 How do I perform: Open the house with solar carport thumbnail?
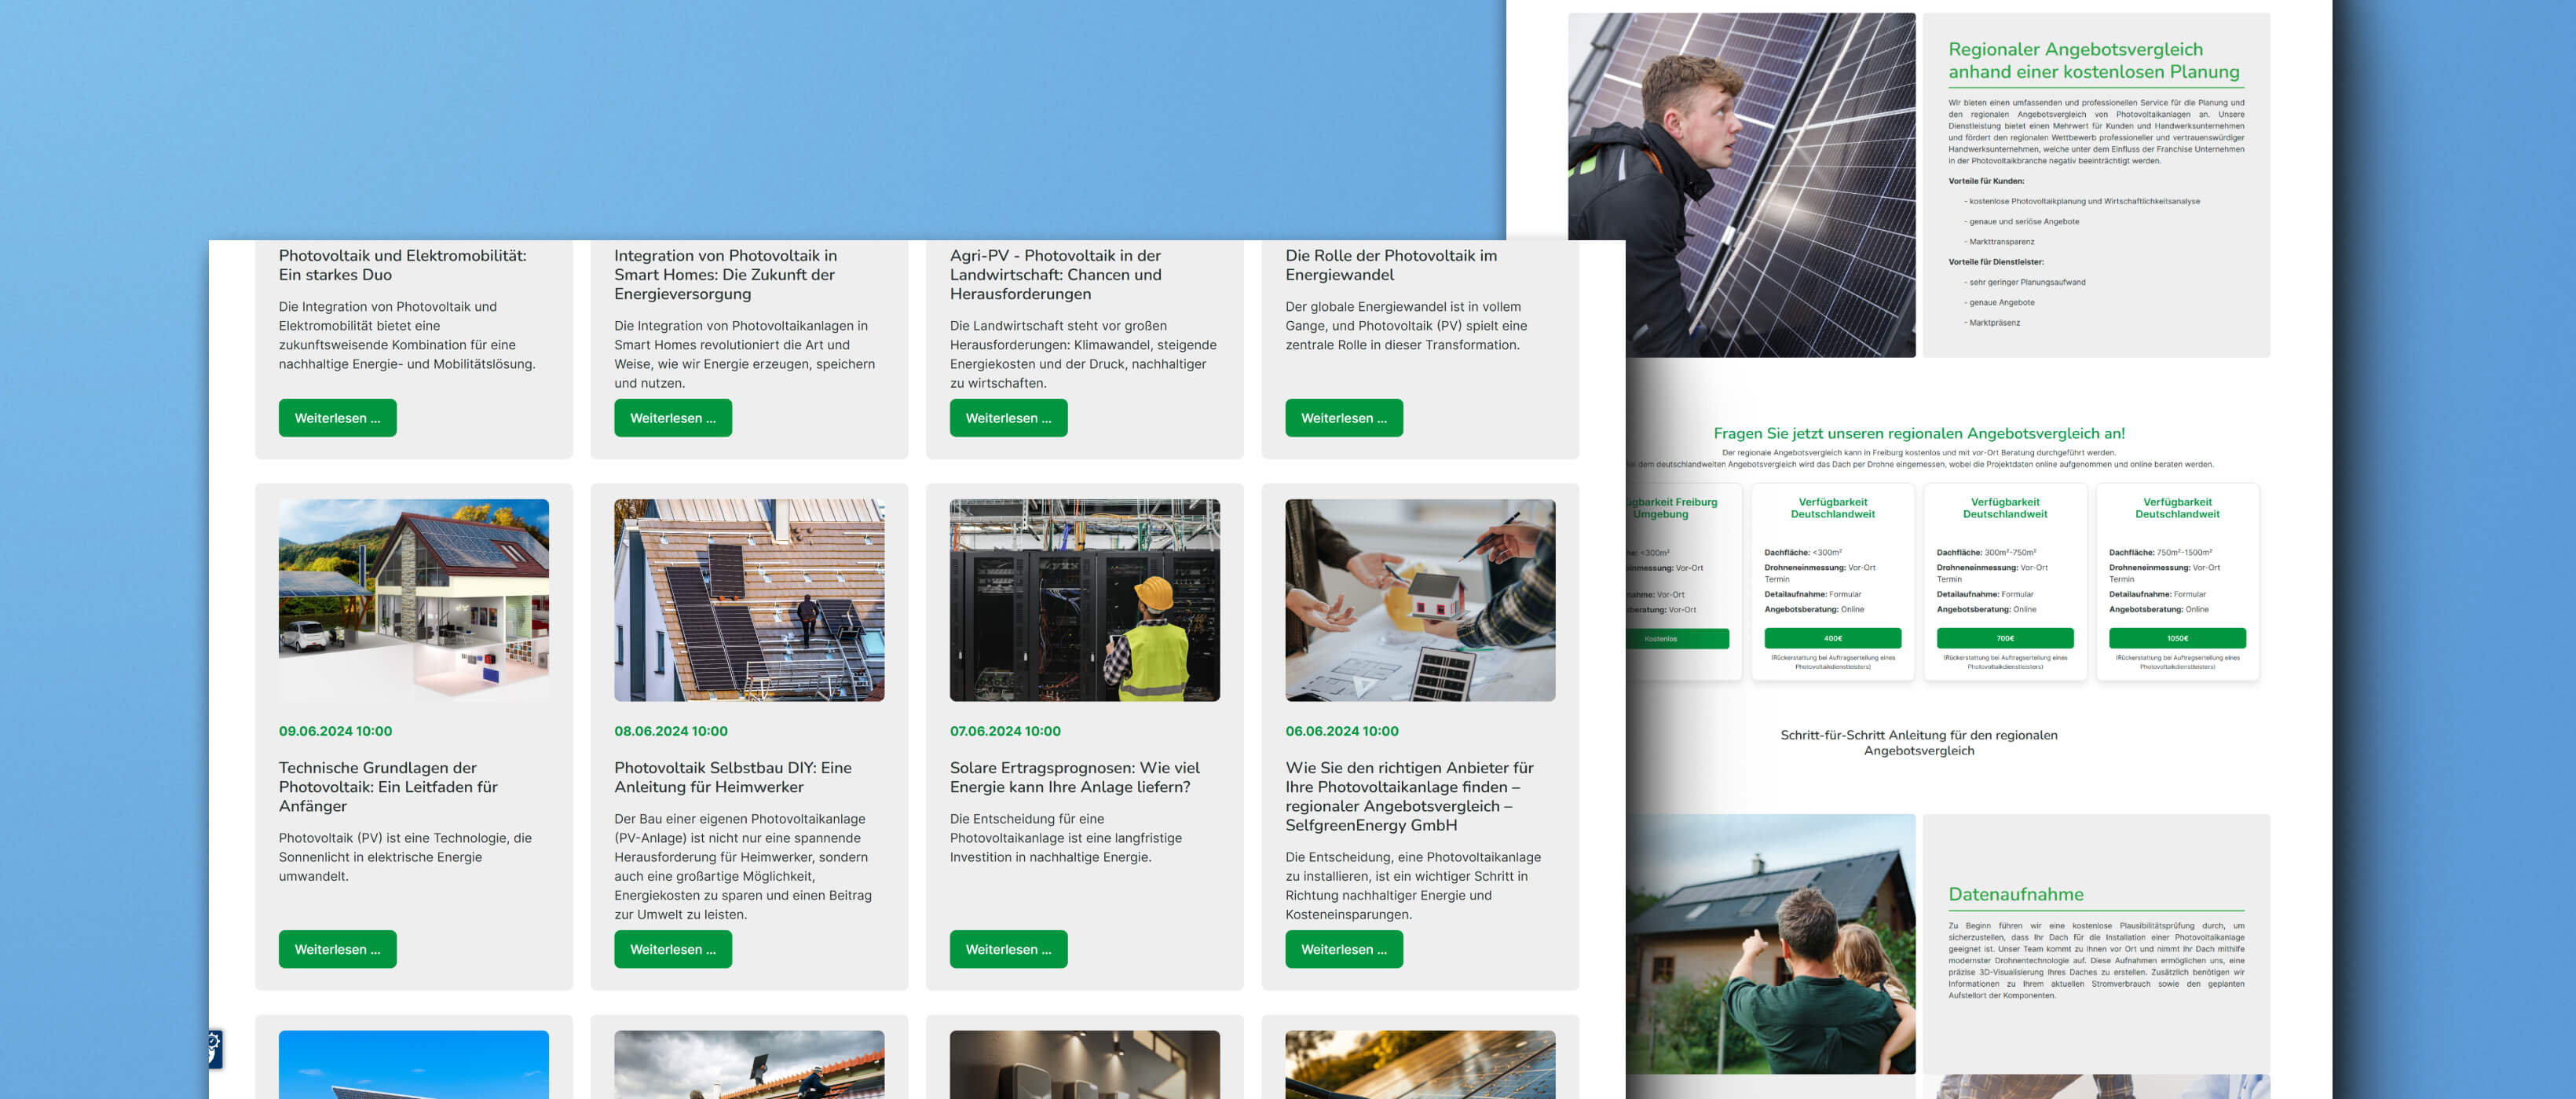tap(413, 600)
